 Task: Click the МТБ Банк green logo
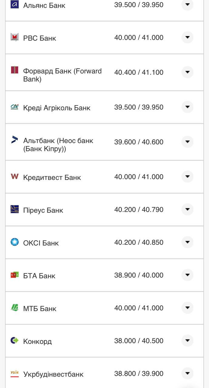click(x=15, y=308)
